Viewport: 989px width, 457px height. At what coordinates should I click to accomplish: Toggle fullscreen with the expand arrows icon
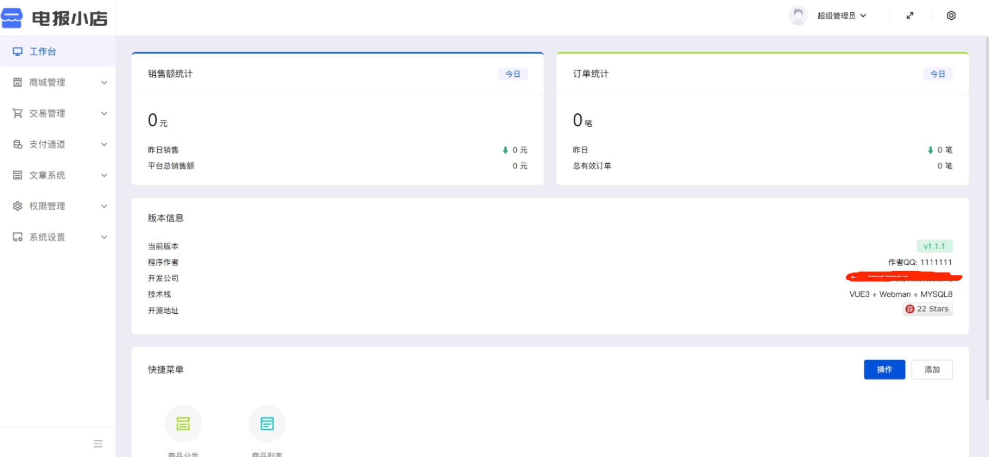pos(910,15)
